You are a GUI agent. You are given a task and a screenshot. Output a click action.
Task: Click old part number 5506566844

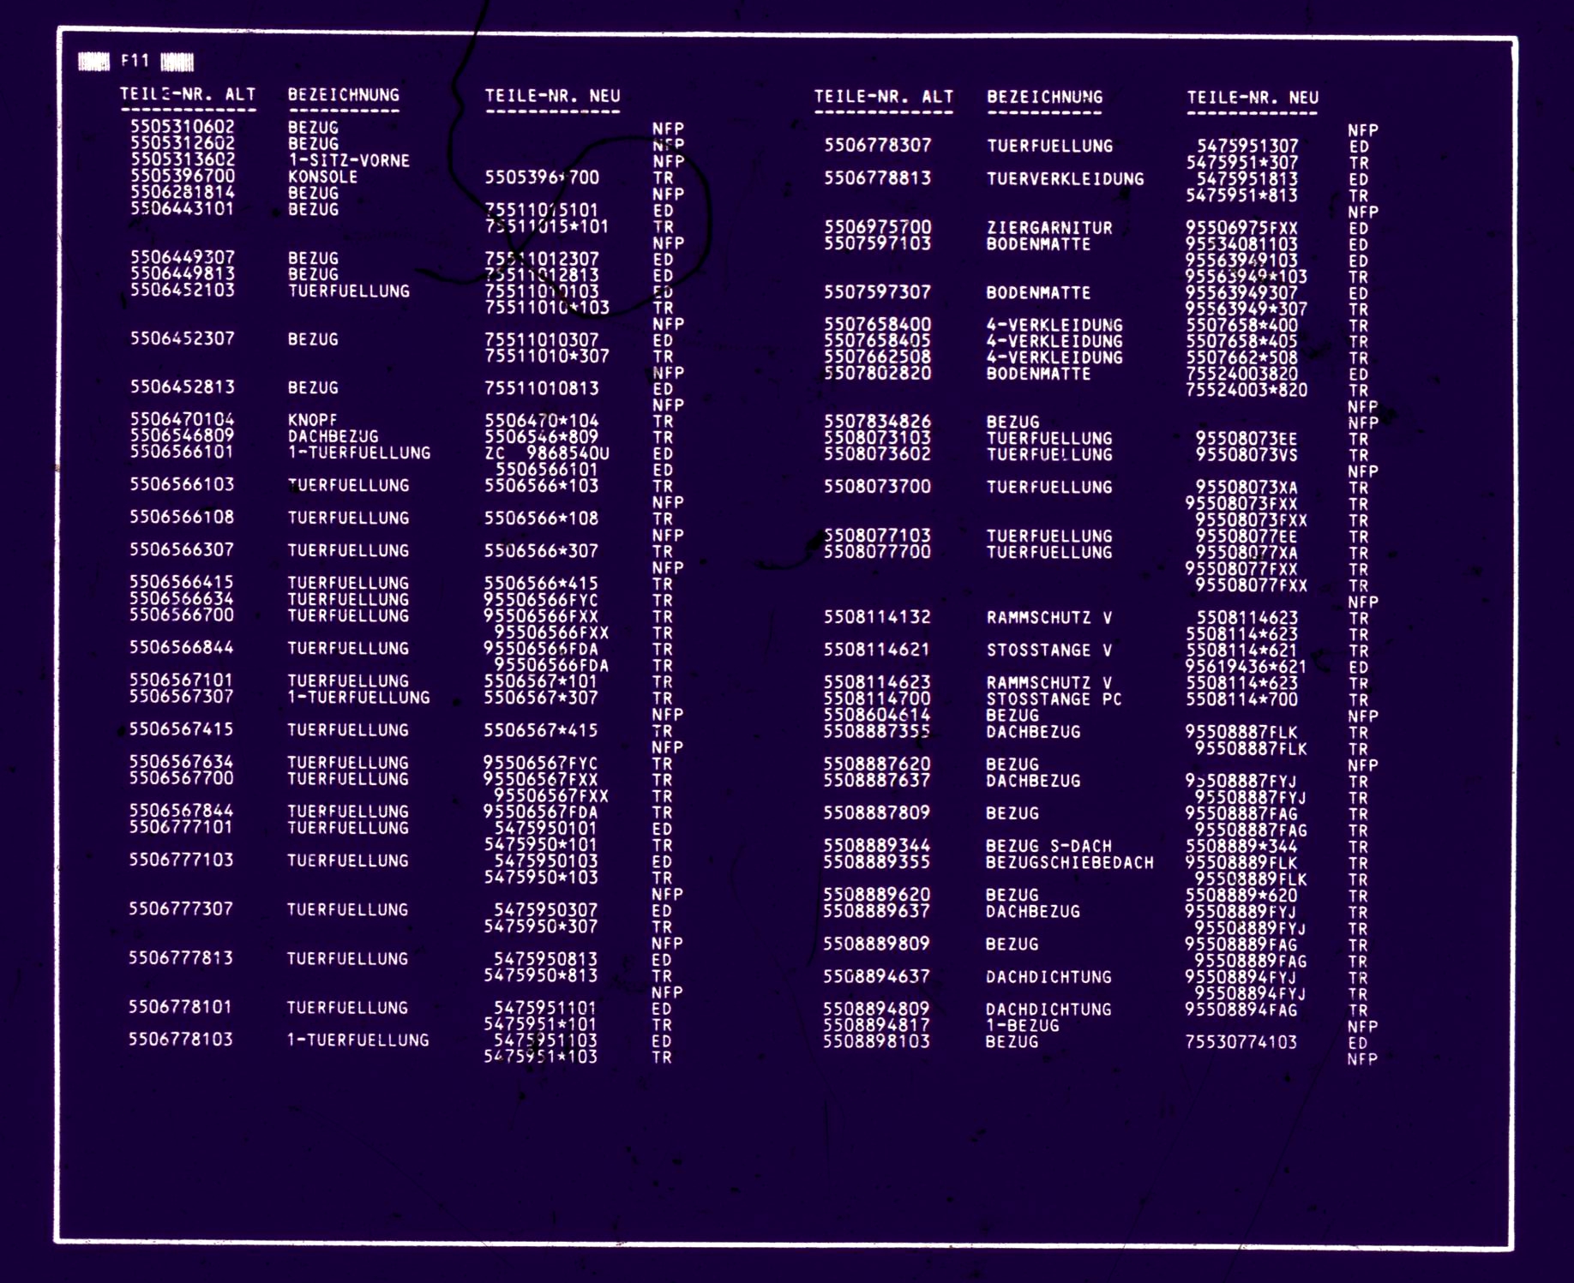[182, 647]
